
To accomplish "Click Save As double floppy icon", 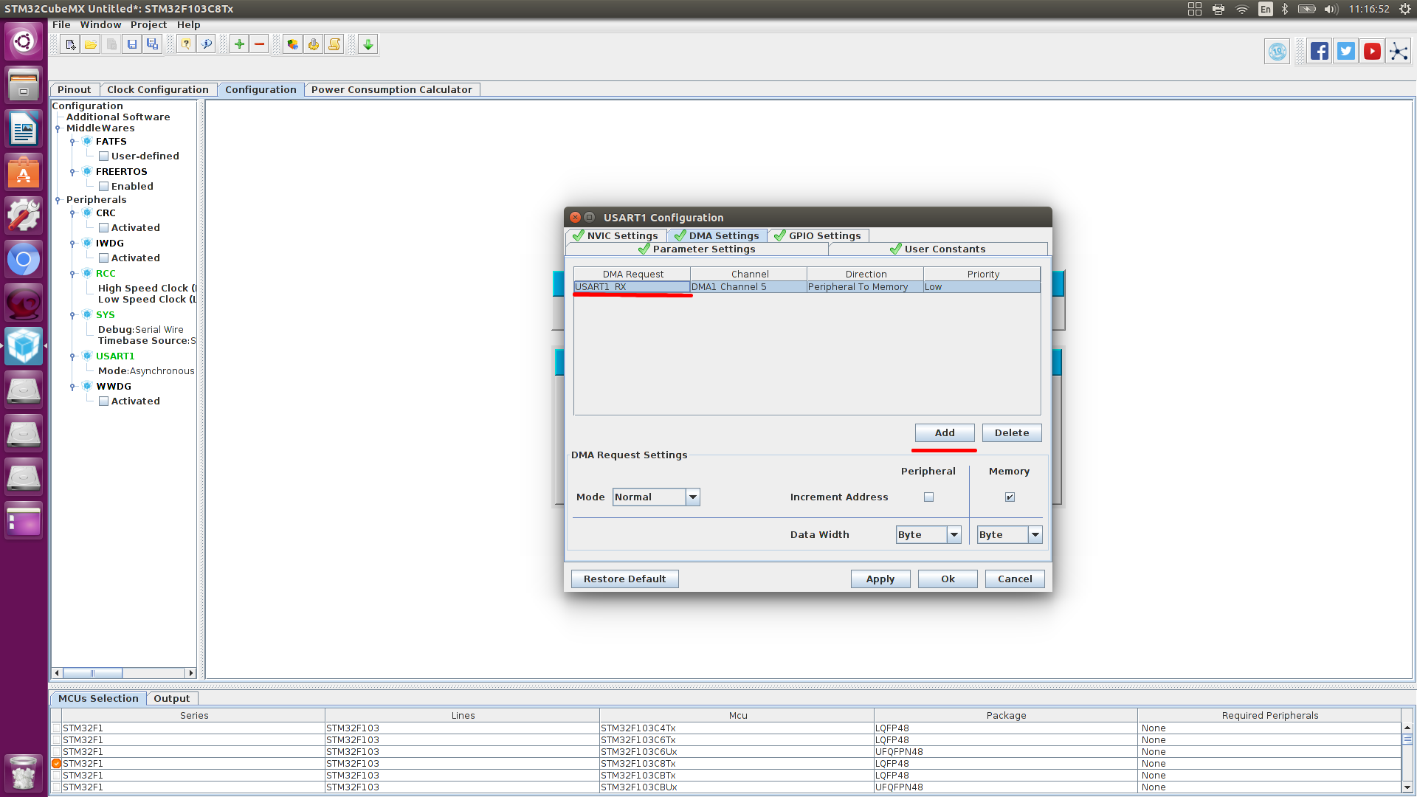I will point(153,44).
